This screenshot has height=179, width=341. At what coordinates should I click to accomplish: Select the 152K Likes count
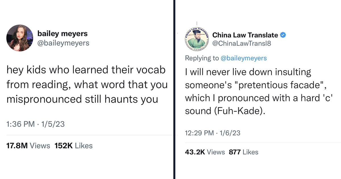(x=74, y=145)
